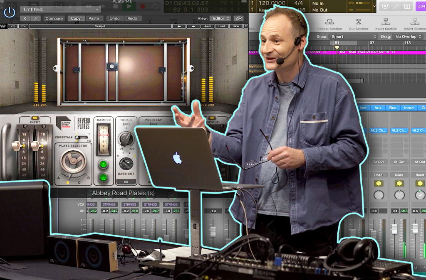The width and height of the screenshot is (426, 280).
Task: Select the NOS.01 R.07_09-14 region
Action: pos(391,52)
